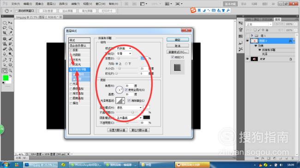This screenshot has height=168, width=300.
Task: Select the Elliptical Marquee tool
Action: click(x=5, y=23)
